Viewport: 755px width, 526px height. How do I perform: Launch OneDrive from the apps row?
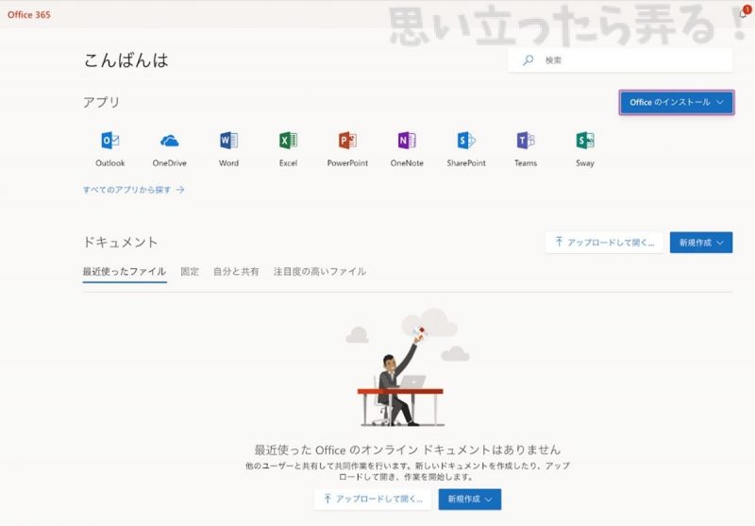point(170,142)
